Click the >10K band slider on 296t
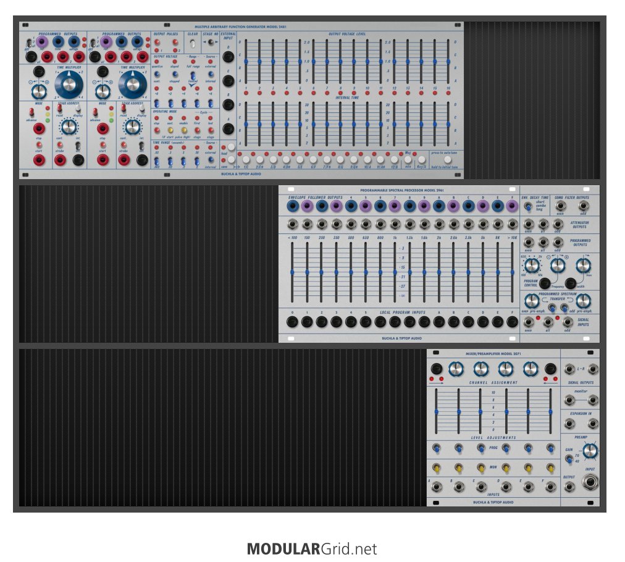The width and height of the screenshot is (625, 562). 512,272
